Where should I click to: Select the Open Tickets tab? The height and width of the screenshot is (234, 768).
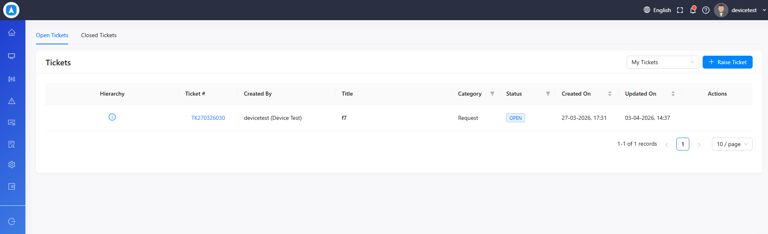pyautogui.click(x=52, y=35)
